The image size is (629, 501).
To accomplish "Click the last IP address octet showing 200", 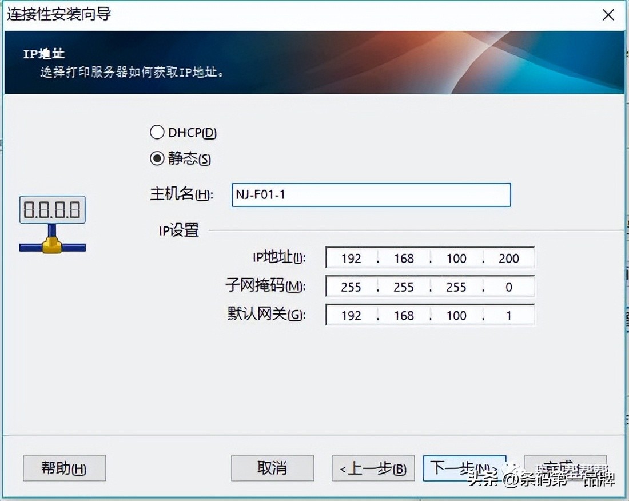I will click(x=509, y=258).
